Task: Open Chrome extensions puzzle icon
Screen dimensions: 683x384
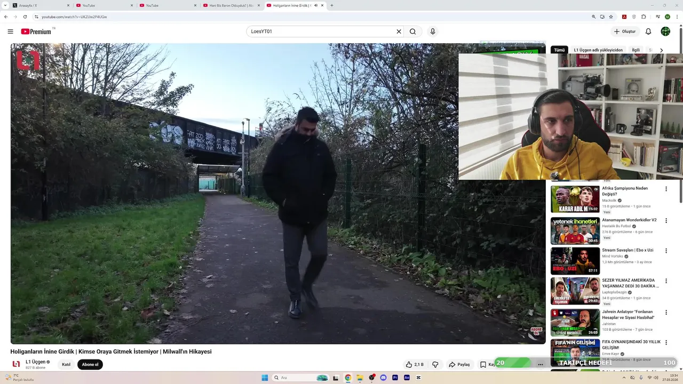Action: [644, 17]
